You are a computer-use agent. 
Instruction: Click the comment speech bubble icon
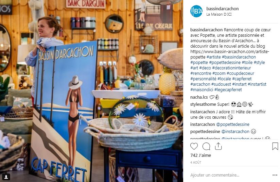(206, 146)
